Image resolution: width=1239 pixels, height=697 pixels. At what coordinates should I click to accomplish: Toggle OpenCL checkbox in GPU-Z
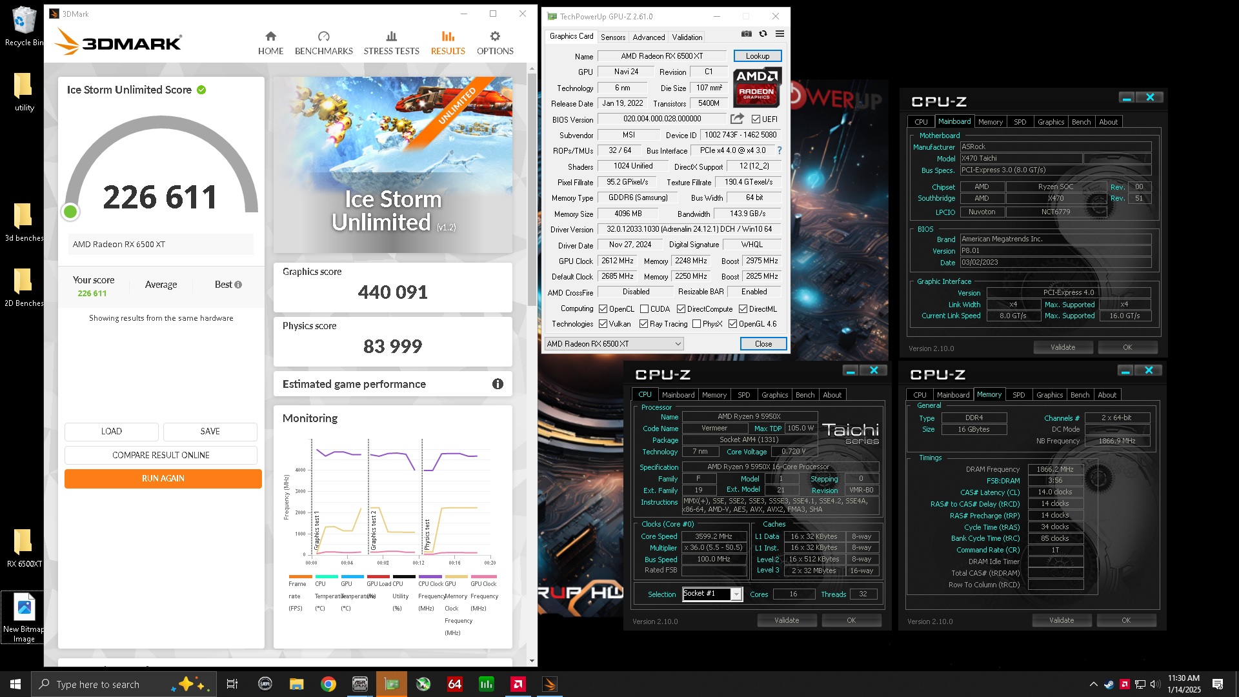pos(603,309)
